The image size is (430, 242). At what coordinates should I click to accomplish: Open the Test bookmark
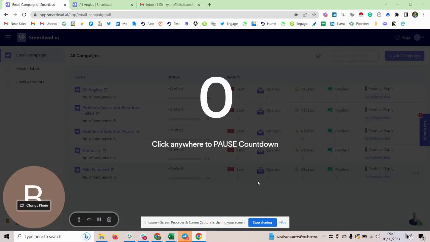pyautogui.click(x=173, y=24)
